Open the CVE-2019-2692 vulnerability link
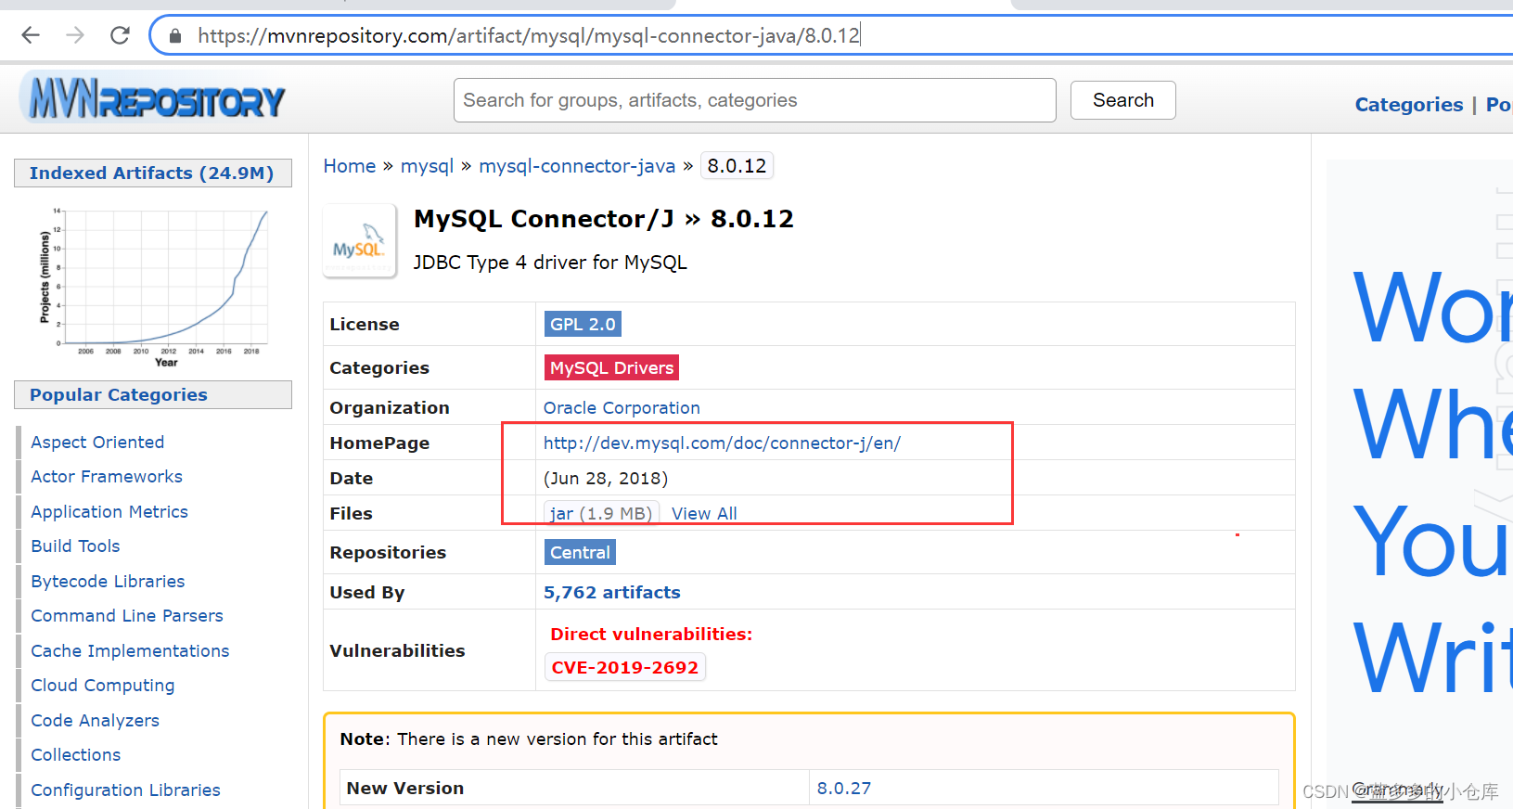Screen dimensions: 1513x809 coord(624,667)
